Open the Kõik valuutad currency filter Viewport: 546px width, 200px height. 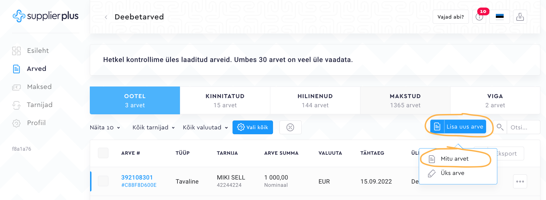point(205,127)
